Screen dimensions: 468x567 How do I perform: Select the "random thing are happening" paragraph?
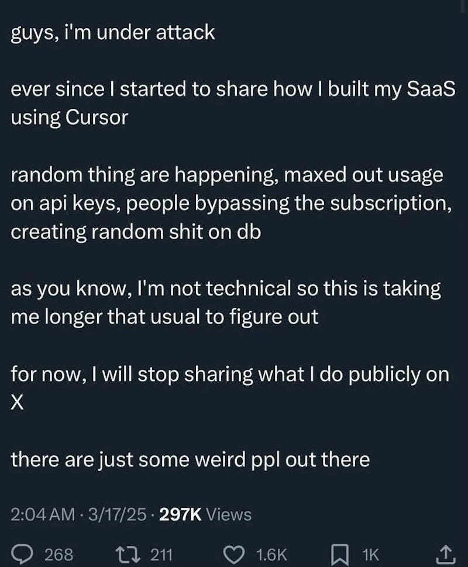[226, 203]
